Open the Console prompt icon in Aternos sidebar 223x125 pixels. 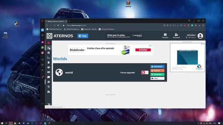(x=49, y=58)
